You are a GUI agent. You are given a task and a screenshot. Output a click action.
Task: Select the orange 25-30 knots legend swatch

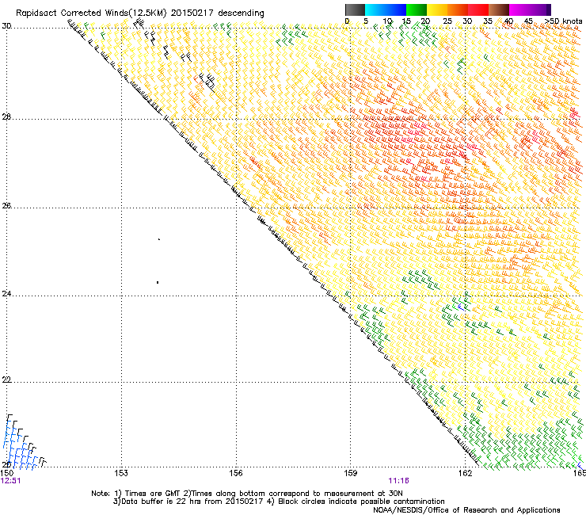(458, 10)
